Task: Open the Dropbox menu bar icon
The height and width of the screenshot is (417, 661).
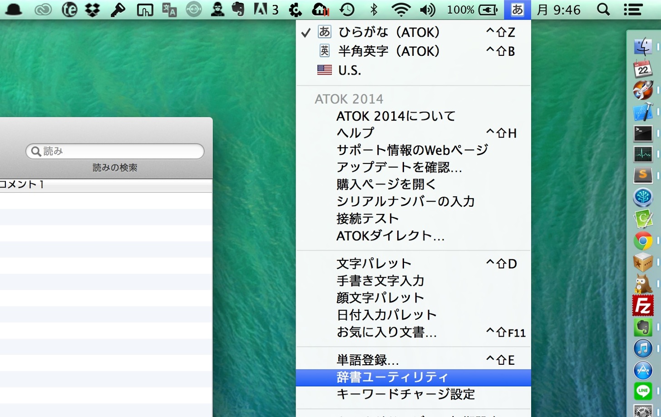Action: [x=93, y=10]
